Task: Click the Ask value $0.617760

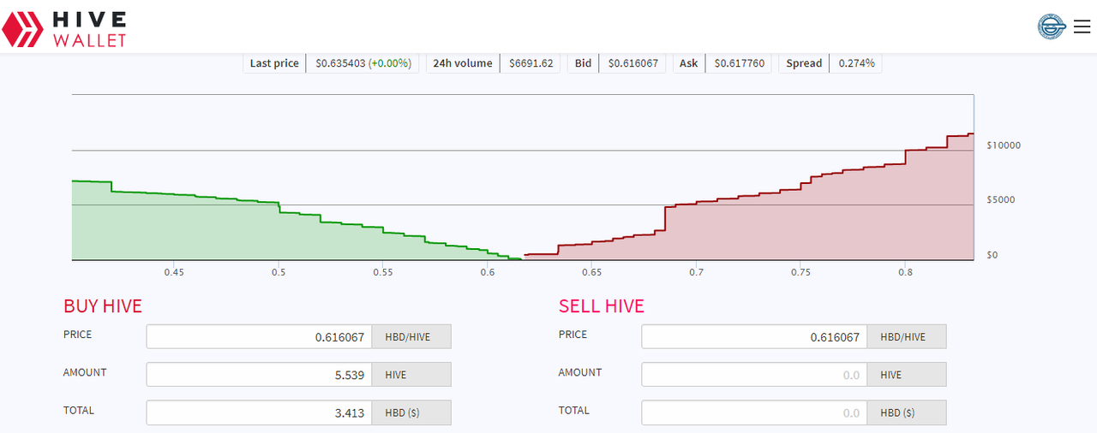Action: 739,63
